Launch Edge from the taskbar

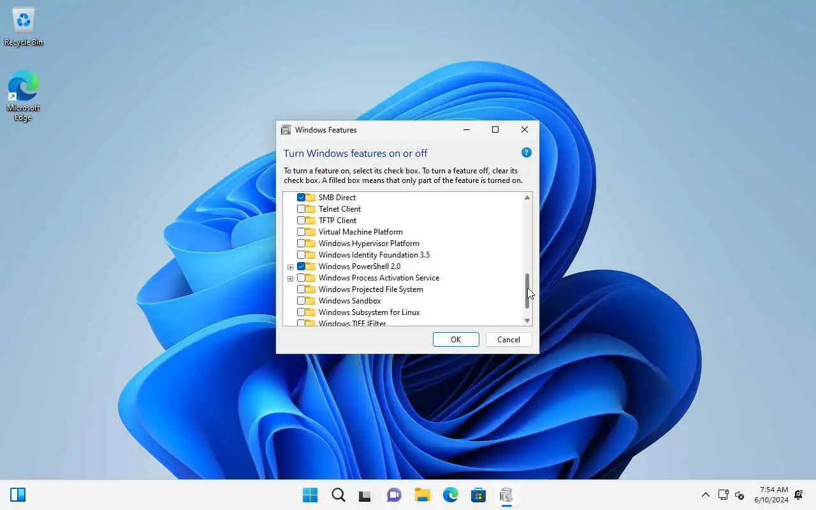[450, 495]
